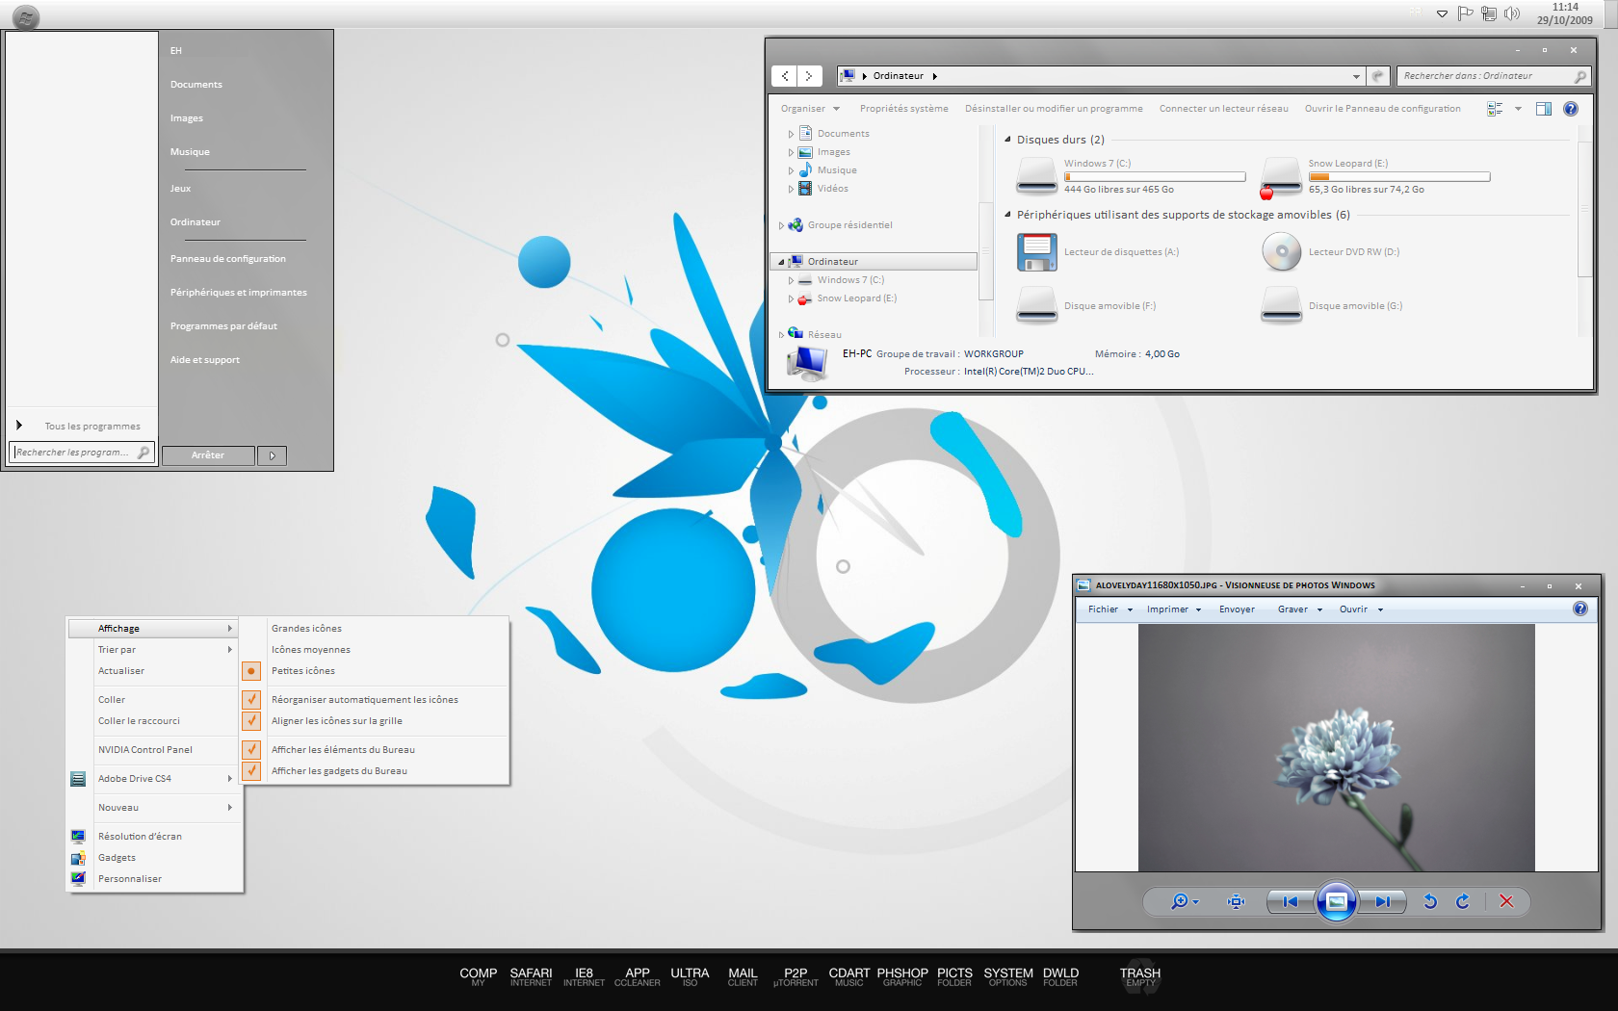Image resolution: width=1618 pixels, height=1011 pixels.
Task: Rotate photo clockwise
Action: [x=1463, y=901]
